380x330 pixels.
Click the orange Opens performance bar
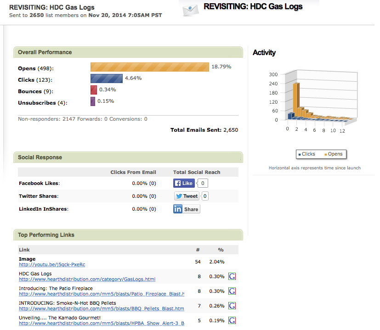(150, 67)
